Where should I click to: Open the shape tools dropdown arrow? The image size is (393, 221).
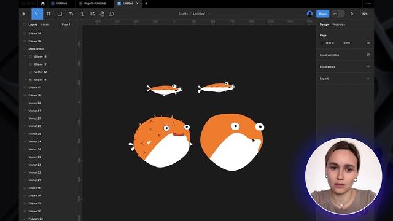64,14
